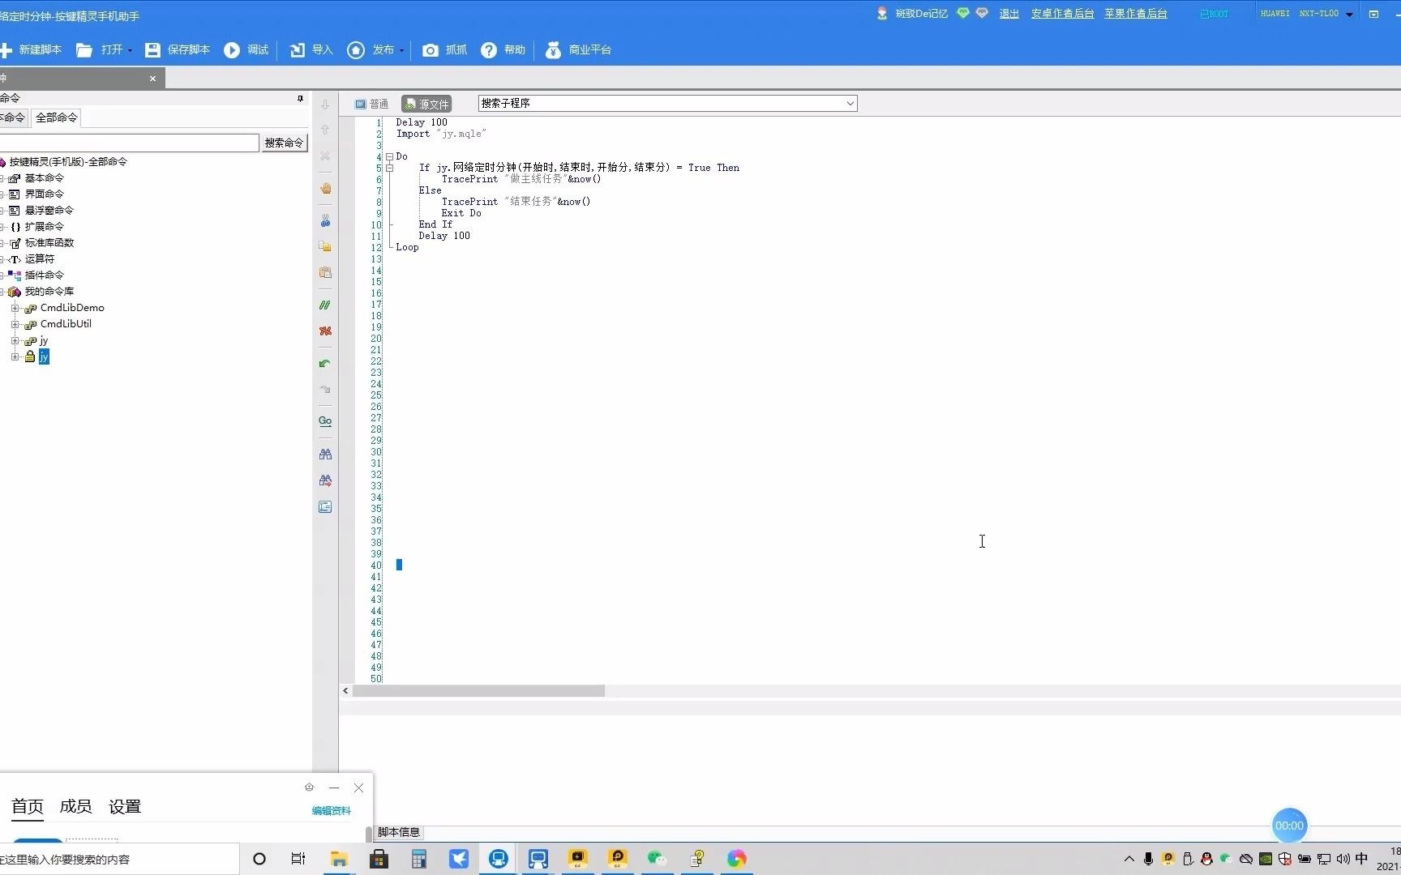The width and height of the screenshot is (1401, 875).
Task: Expand the 基本命令 tree node
Action: click(x=2, y=178)
